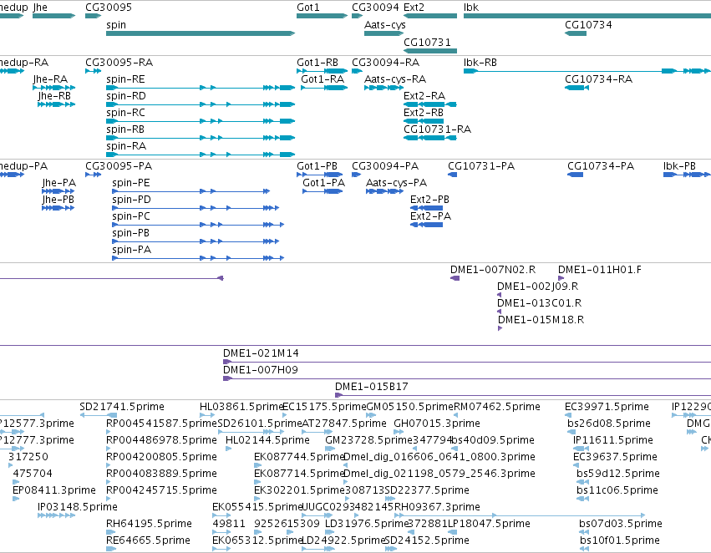The width and height of the screenshot is (711, 553).
Task: Select the spin-RB transcript
Action: (201, 138)
